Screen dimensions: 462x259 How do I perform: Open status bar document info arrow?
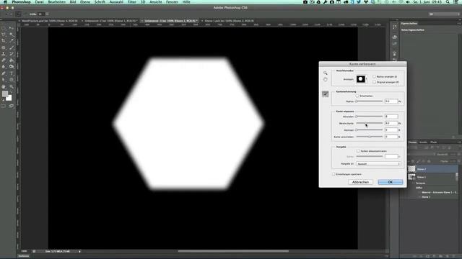pos(79,251)
